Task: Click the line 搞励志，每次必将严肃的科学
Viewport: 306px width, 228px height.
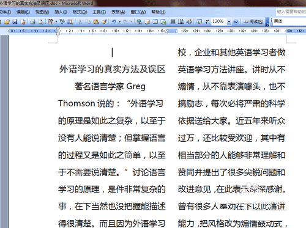Action: 231,103
